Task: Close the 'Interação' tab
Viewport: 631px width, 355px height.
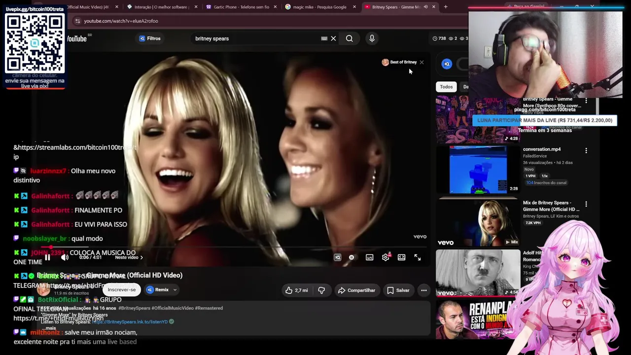Action: click(196, 7)
